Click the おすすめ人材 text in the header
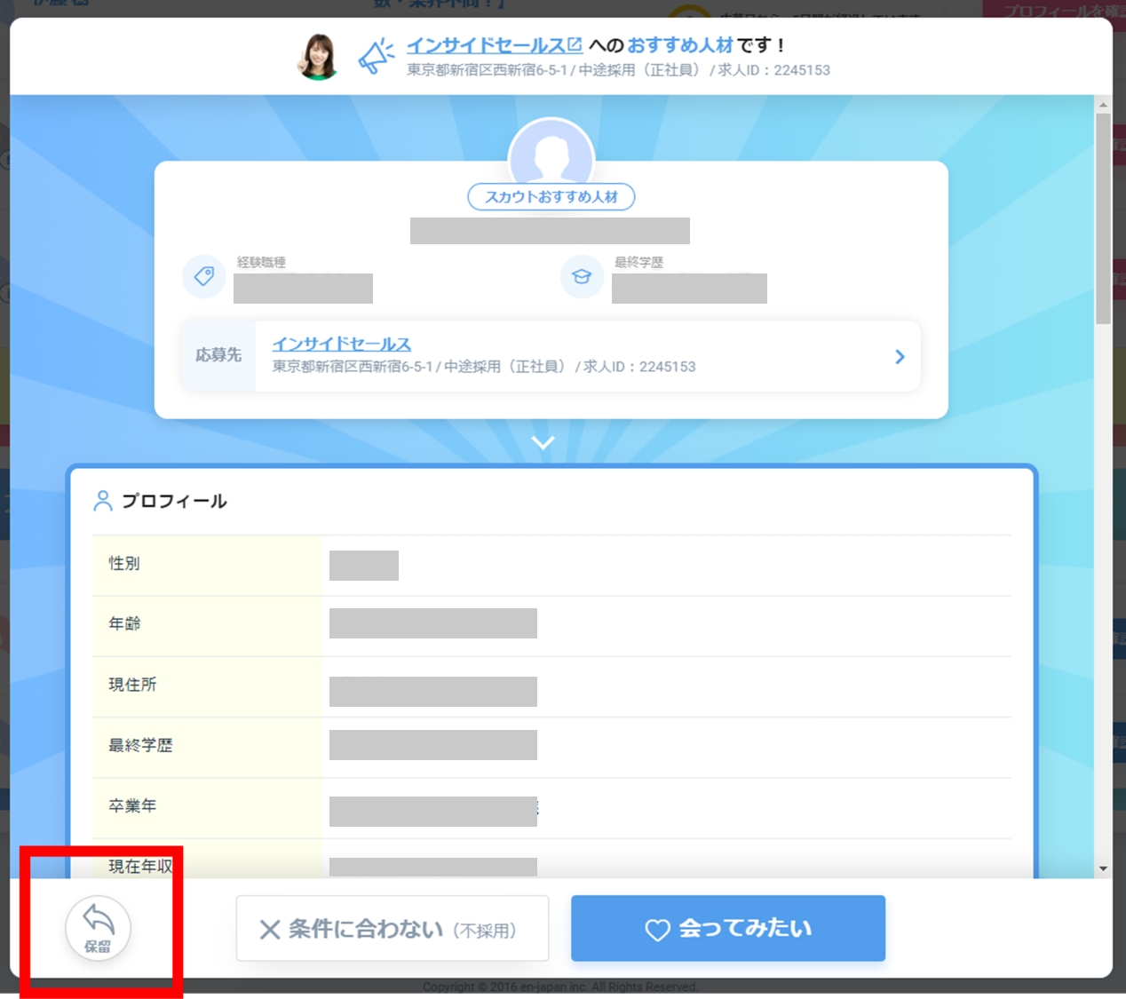This screenshot has height=999, width=1126. [680, 45]
